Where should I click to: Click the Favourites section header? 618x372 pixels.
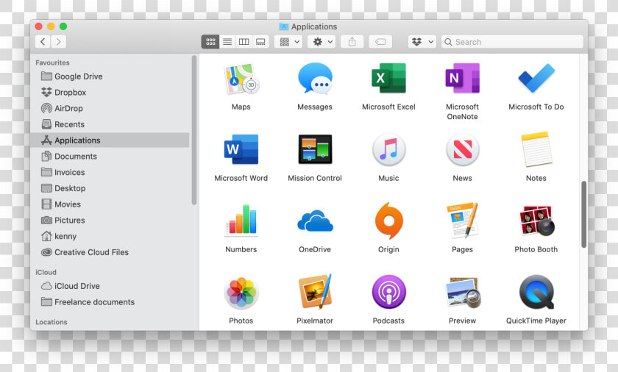coord(52,62)
